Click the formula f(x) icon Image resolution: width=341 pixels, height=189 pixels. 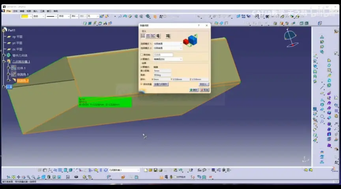click(199, 170)
